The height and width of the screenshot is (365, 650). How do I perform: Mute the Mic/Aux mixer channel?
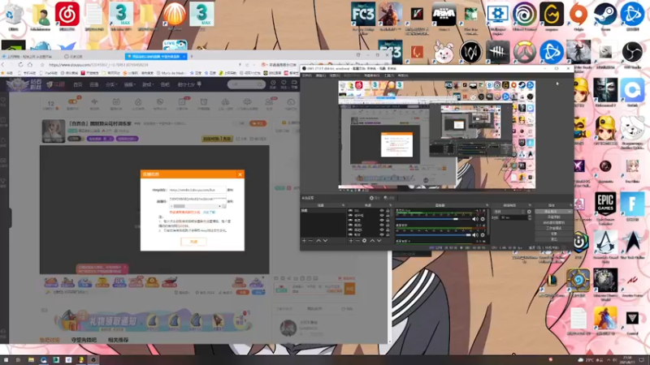474,219
